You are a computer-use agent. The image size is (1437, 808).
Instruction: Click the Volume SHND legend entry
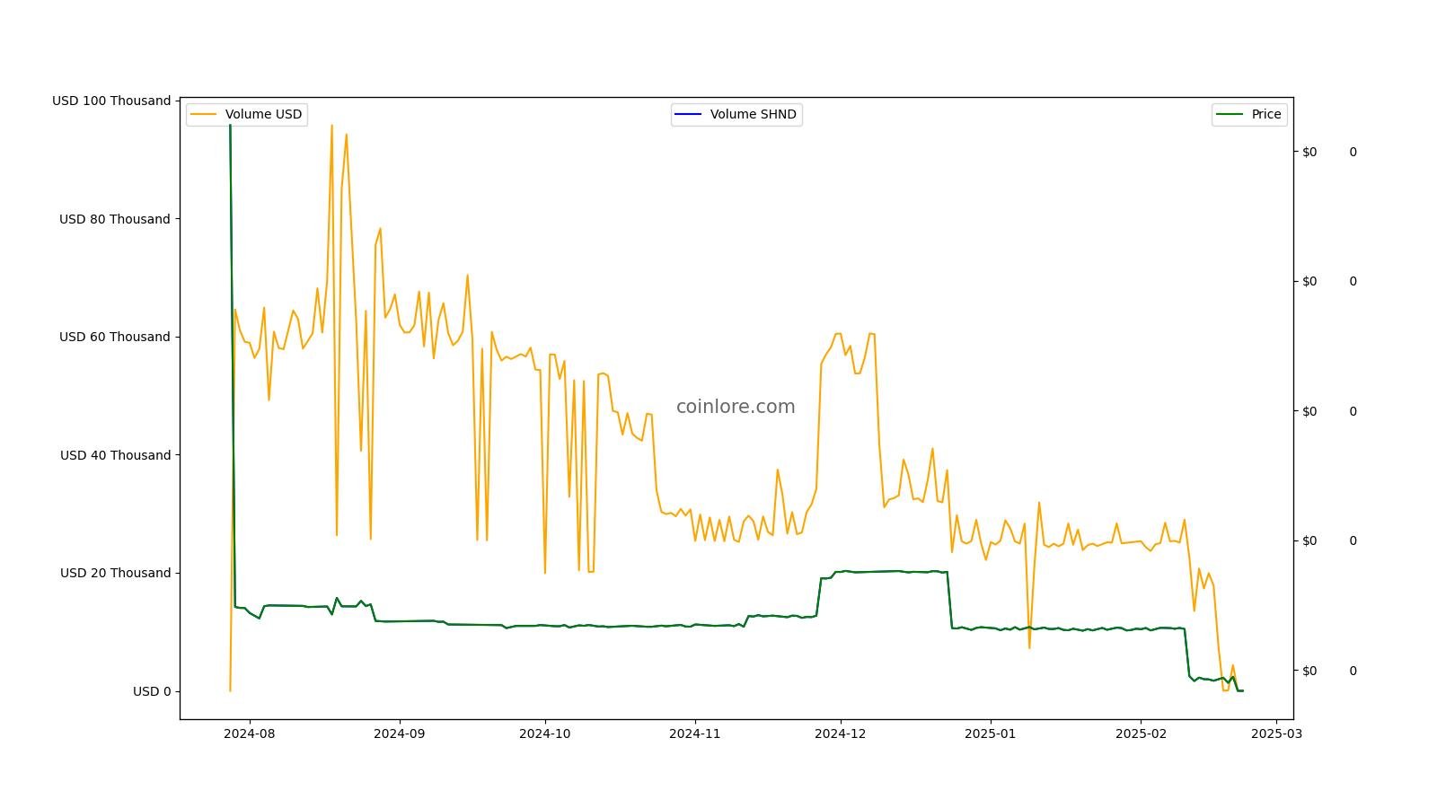click(736, 114)
